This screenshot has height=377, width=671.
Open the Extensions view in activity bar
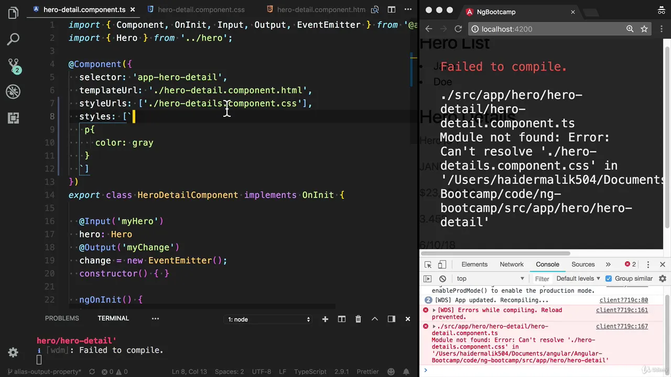click(13, 118)
